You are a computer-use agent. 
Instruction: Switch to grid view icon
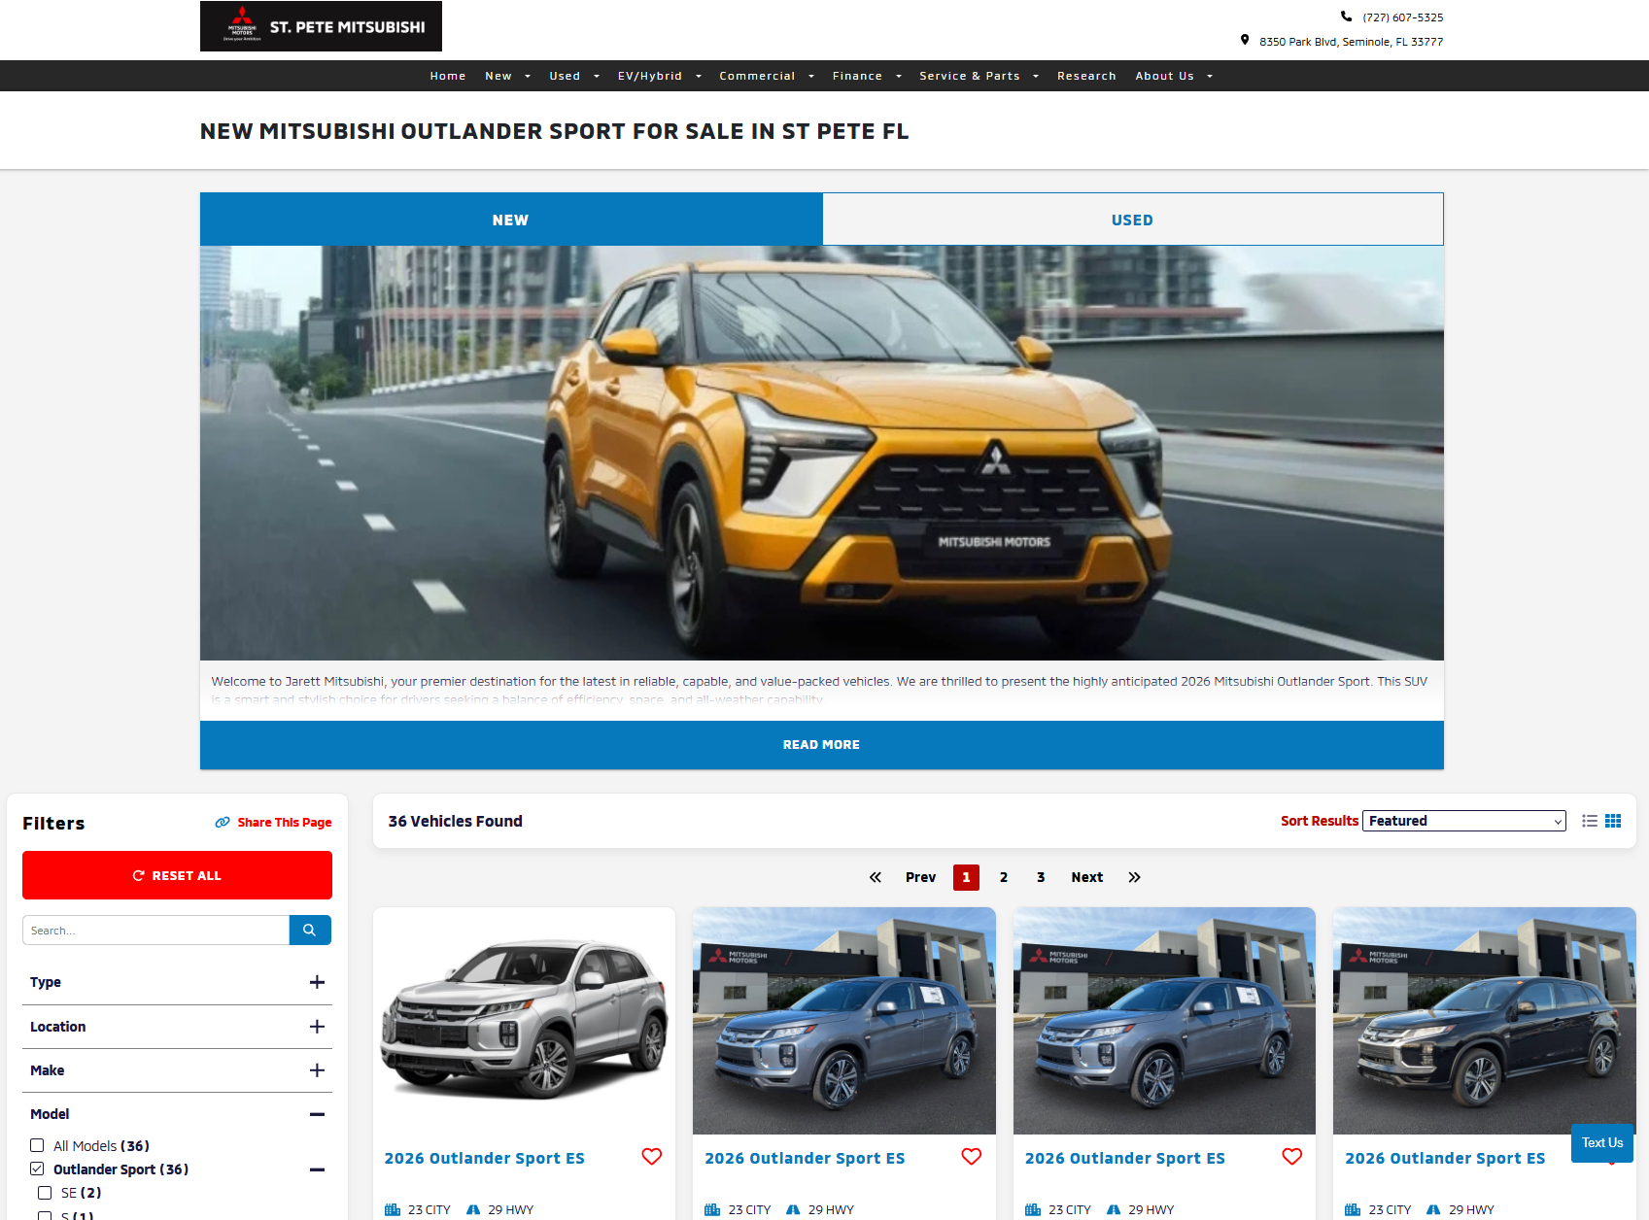(1613, 821)
